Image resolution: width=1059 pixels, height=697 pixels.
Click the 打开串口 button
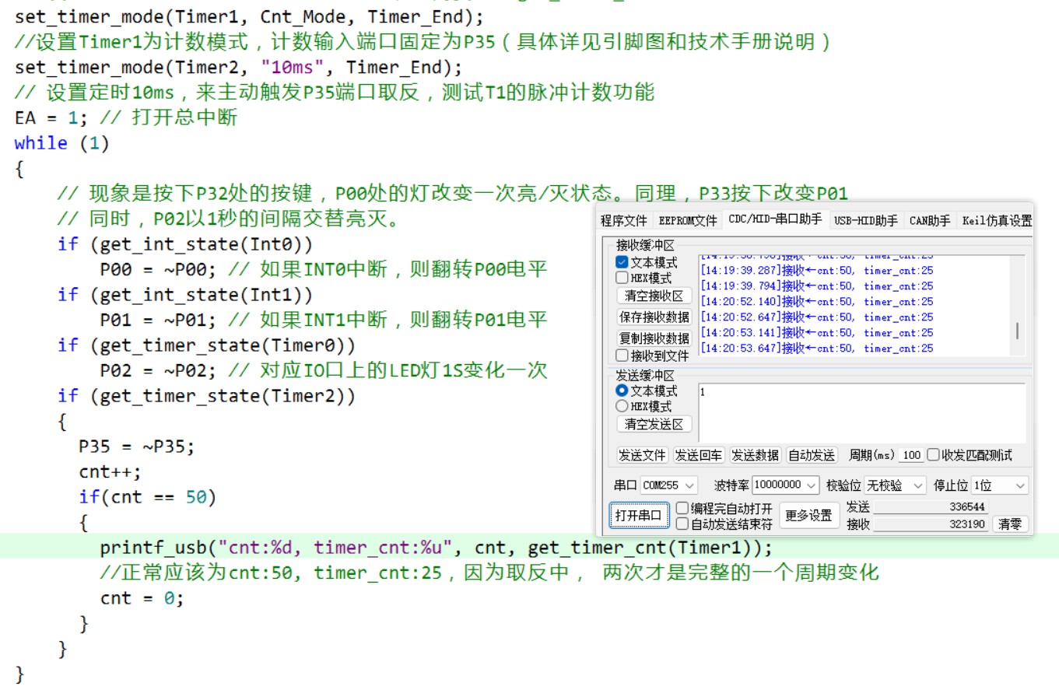[639, 515]
